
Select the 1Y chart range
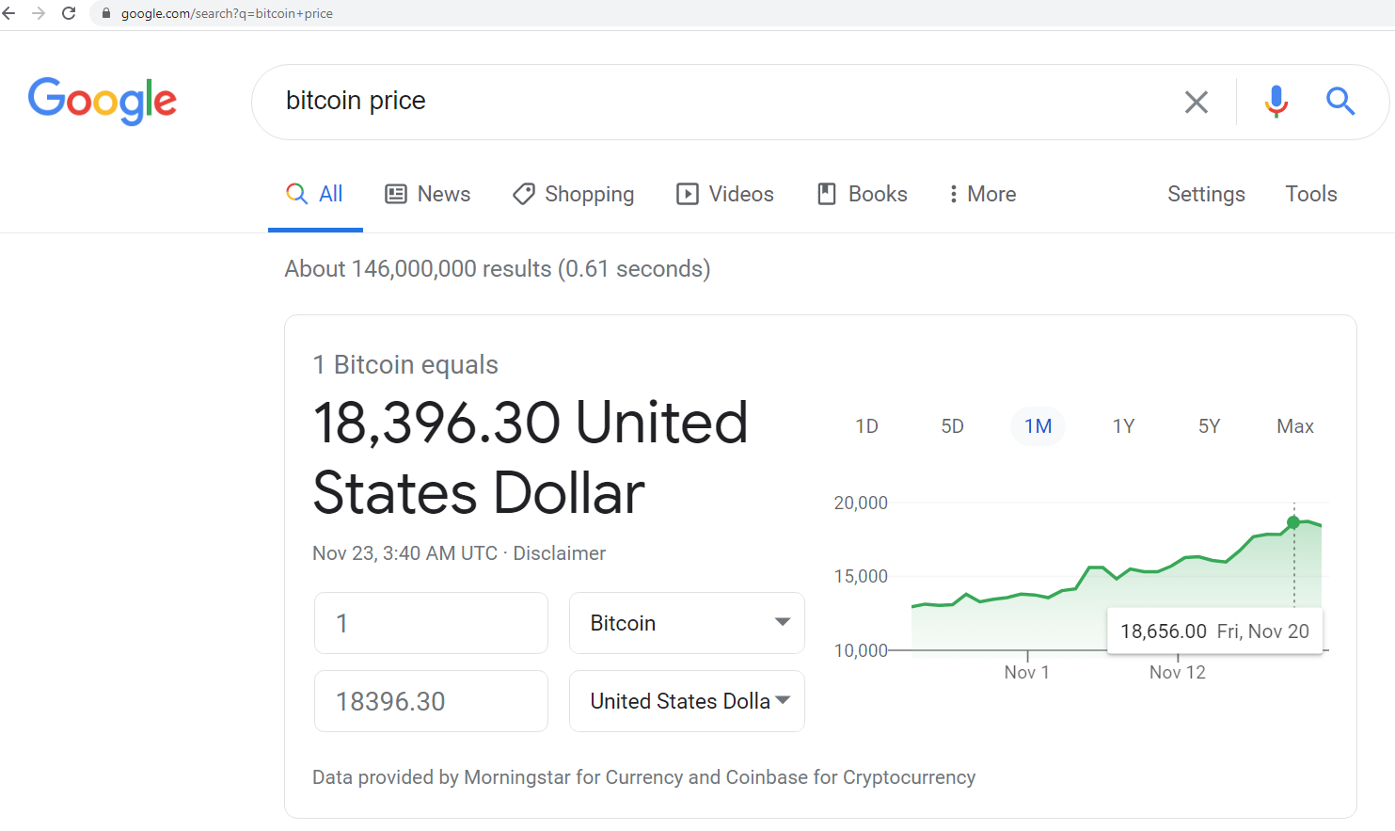[1123, 426]
